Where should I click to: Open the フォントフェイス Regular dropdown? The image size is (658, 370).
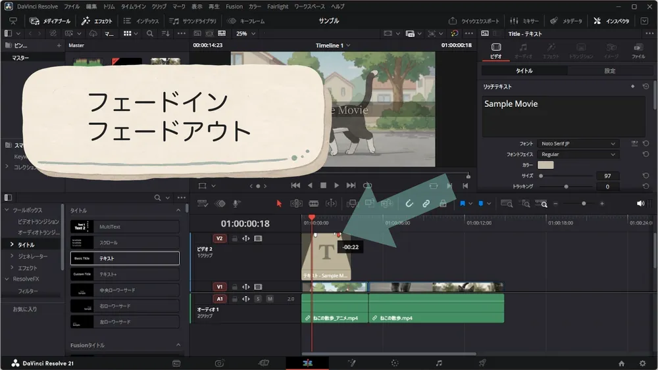pos(578,154)
